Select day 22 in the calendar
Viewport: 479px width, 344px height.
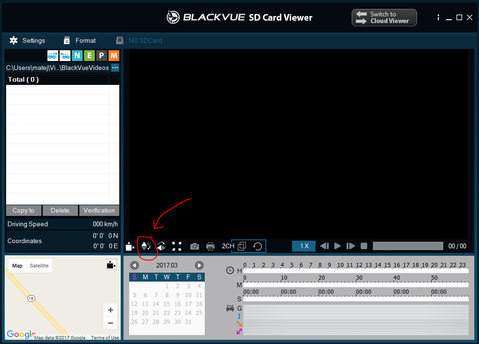click(167, 313)
